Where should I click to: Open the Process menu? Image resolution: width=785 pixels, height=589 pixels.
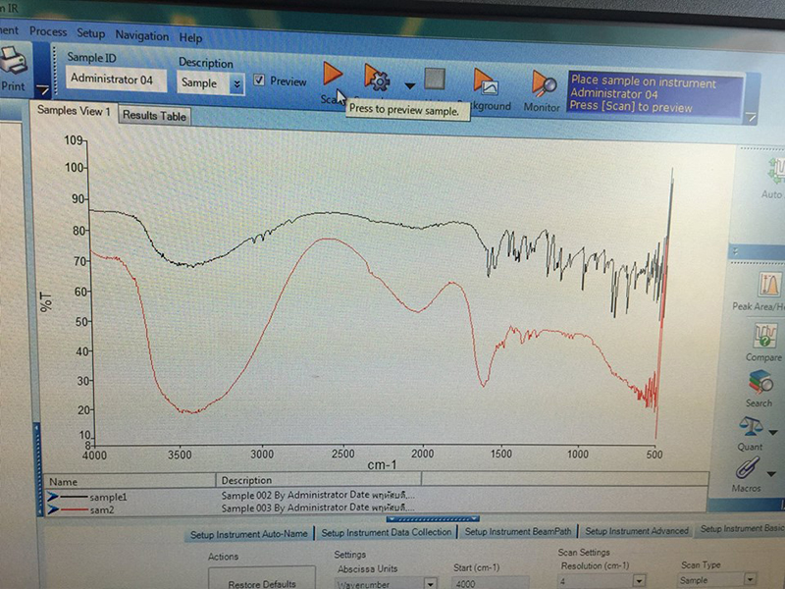tap(48, 32)
